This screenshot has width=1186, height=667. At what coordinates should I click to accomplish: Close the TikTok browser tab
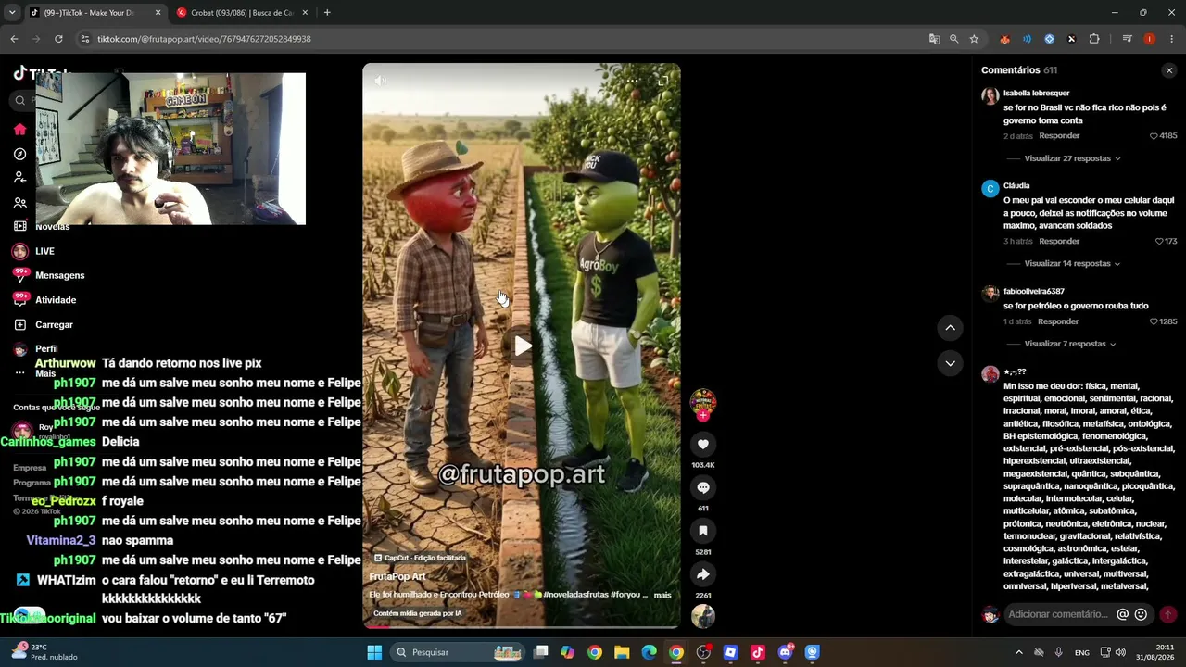click(x=158, y=13)
